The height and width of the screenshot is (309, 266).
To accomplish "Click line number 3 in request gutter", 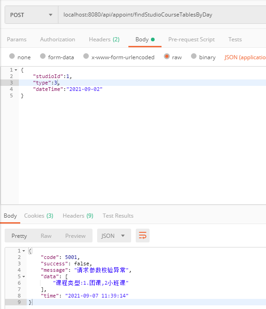I will click(x=11, y=83).
